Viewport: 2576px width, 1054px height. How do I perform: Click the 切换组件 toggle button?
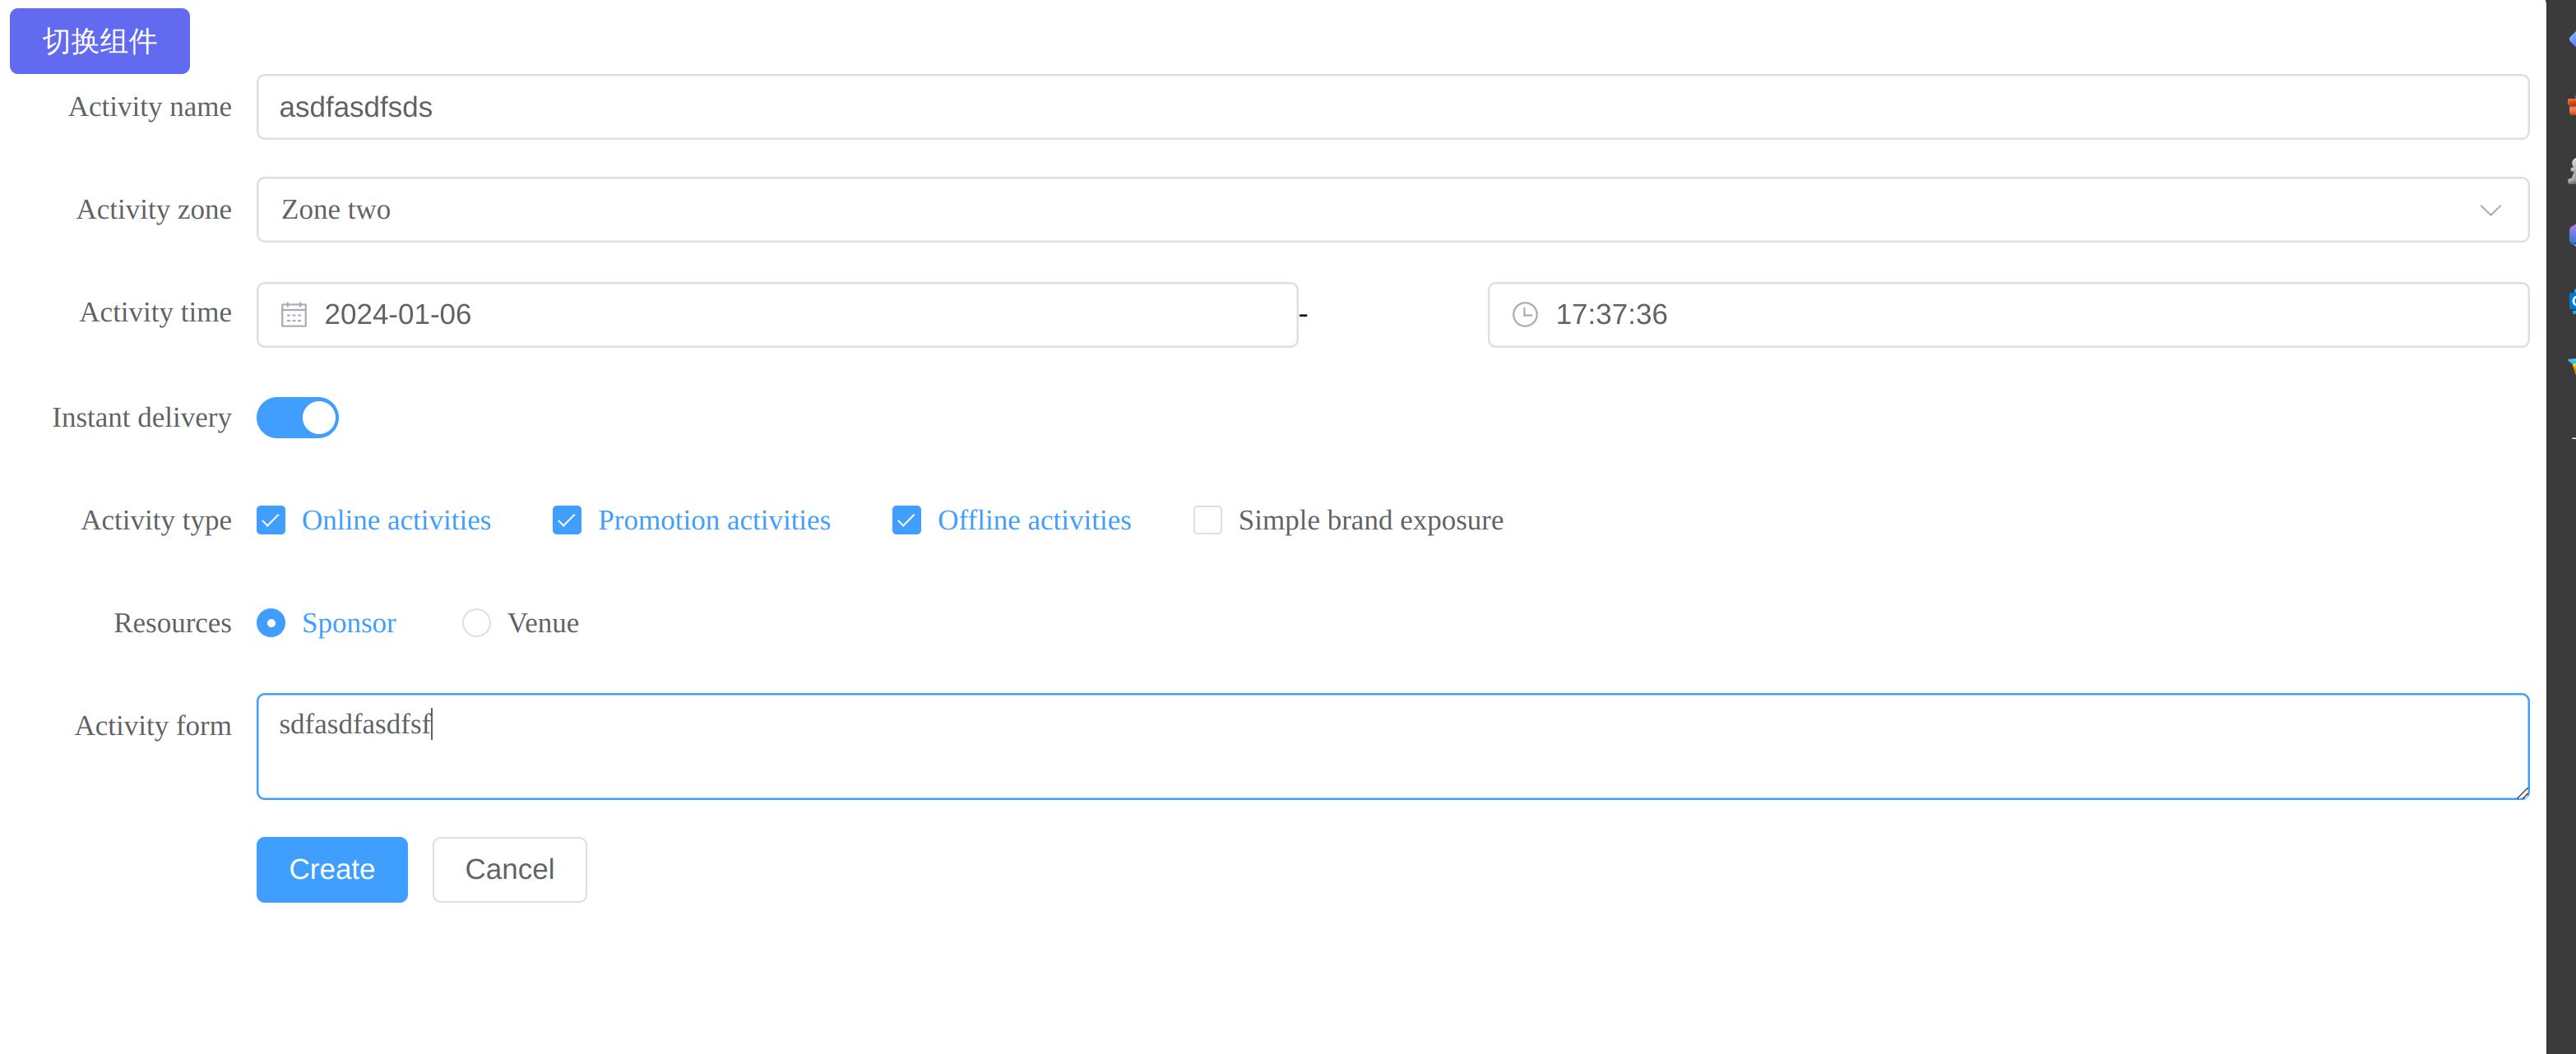click(x=102, y=41)
